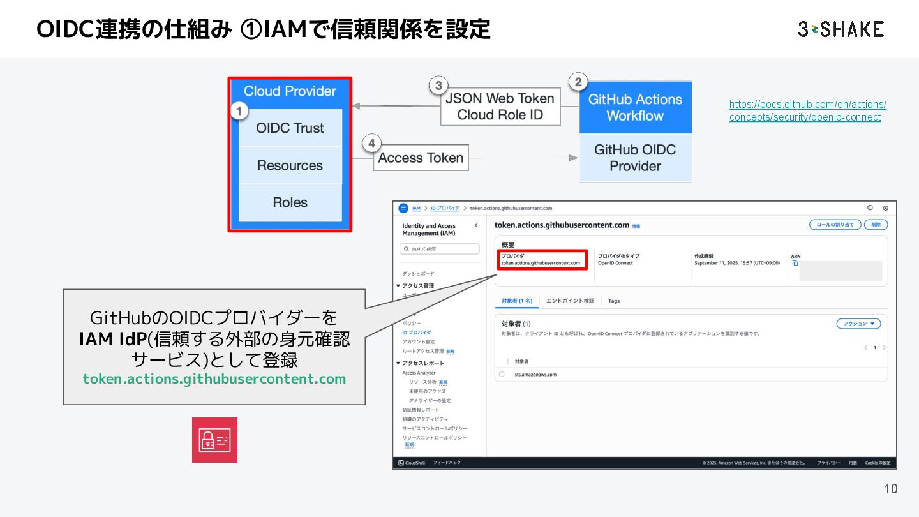Open サービスコントロールポリシー in sidebar
The image size is (919, 517).
(x=435, y=428)
